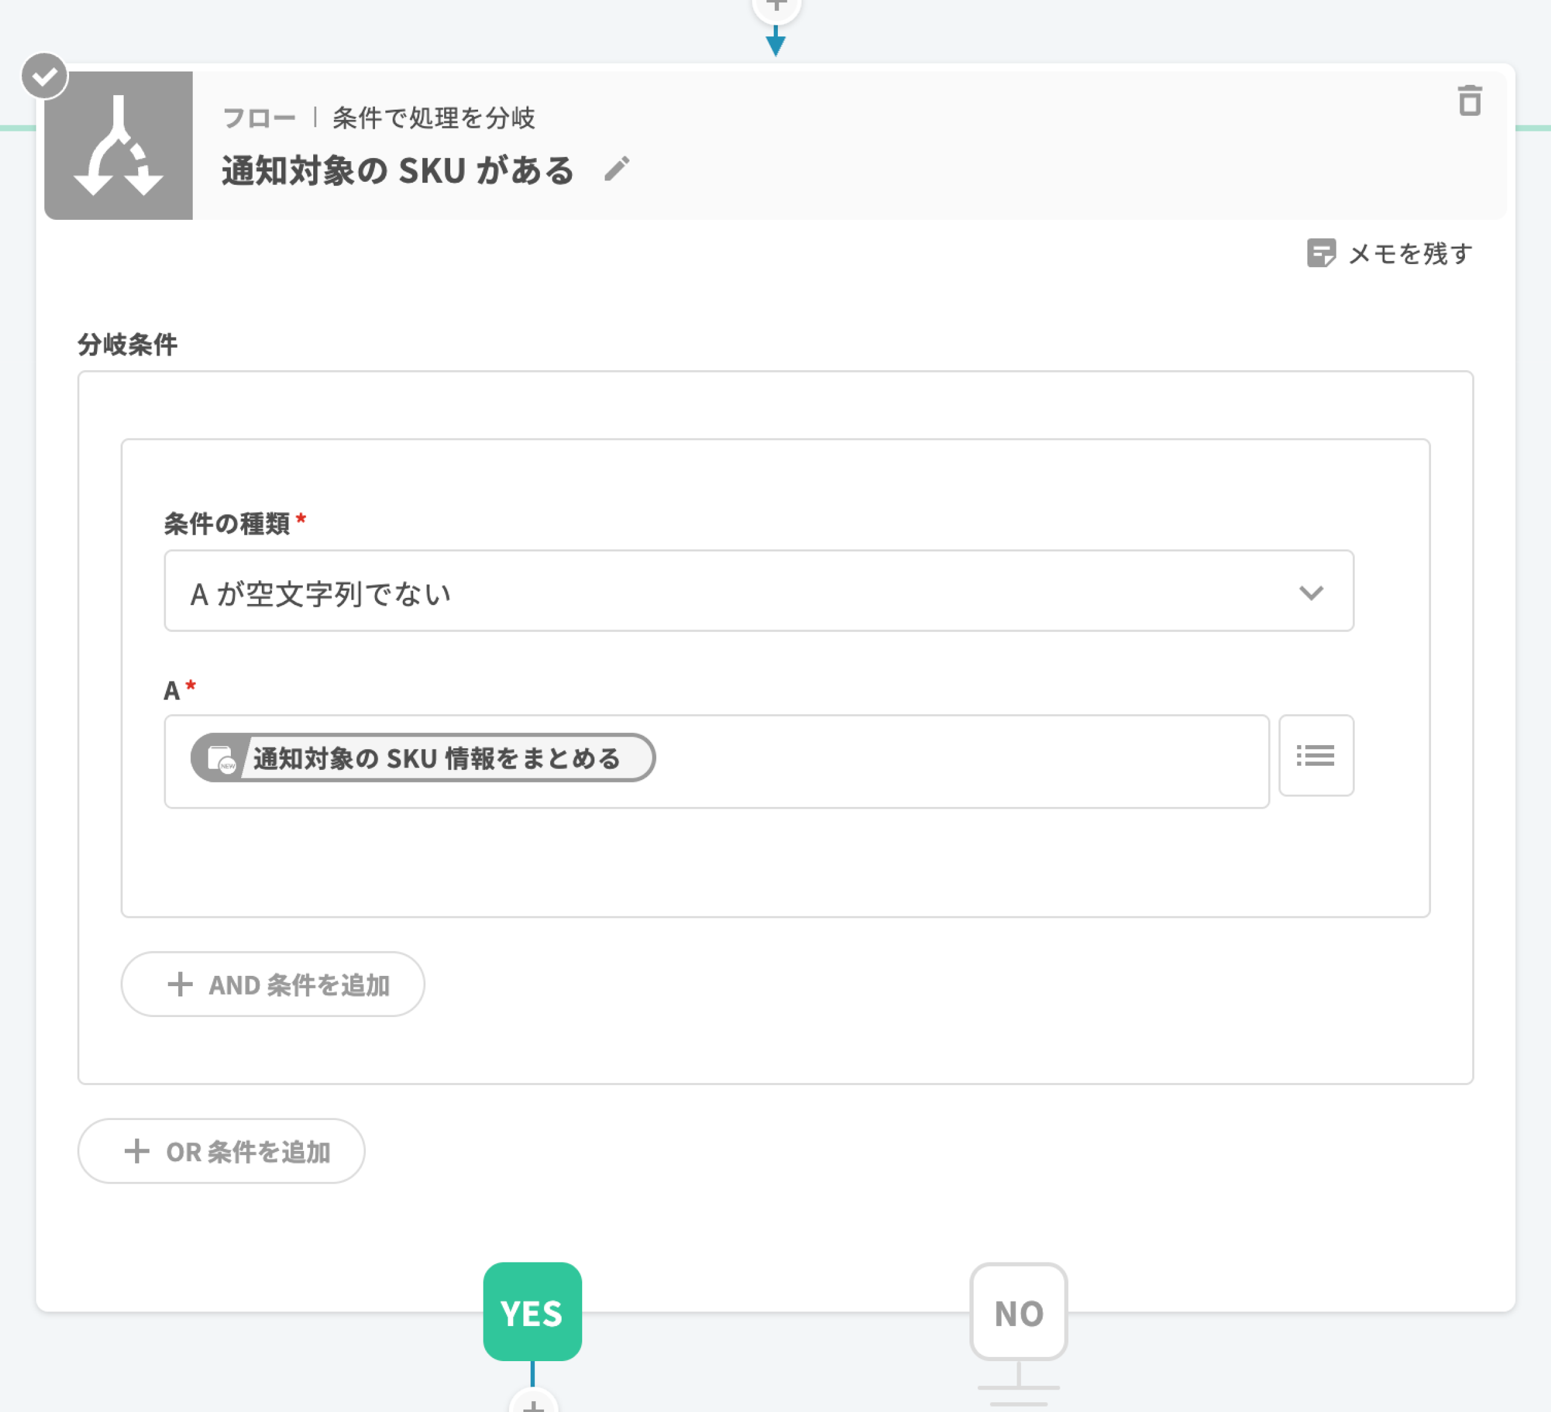Screen dimensions: 1551x1412
Task: Click pencil icon to rename step title
Action: (x=616, y=169)
